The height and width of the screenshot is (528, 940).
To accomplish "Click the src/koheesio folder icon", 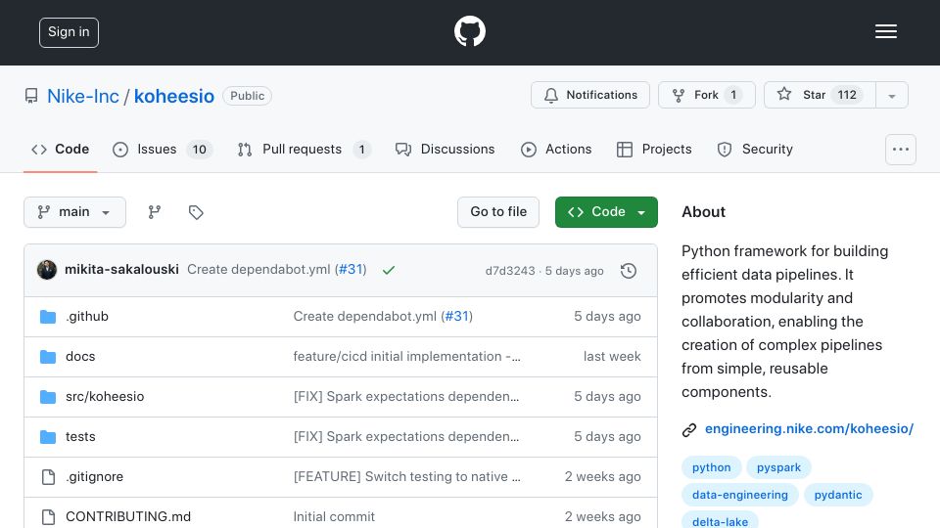I will 48,397.
